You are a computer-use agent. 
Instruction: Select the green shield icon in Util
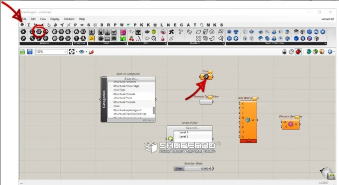(x=154, y=32)
